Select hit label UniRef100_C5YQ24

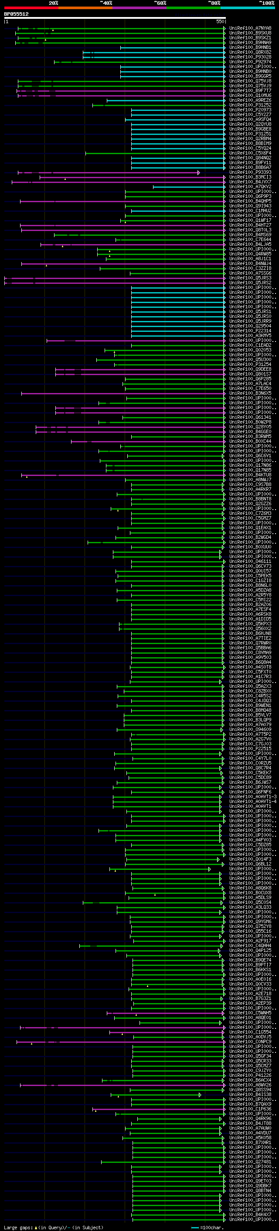pyautogui.click(x=250, y=148)
